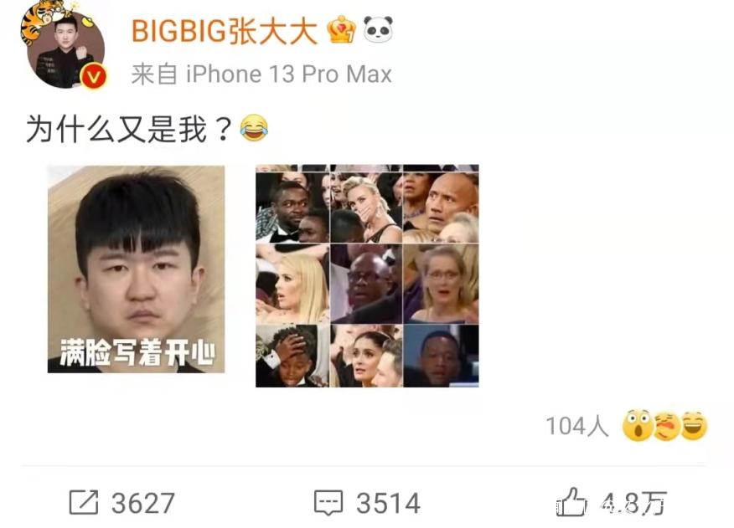This screenshot has height=528, width=734.
Task: Tap the repost share icon
Action: tap(84, 502)
